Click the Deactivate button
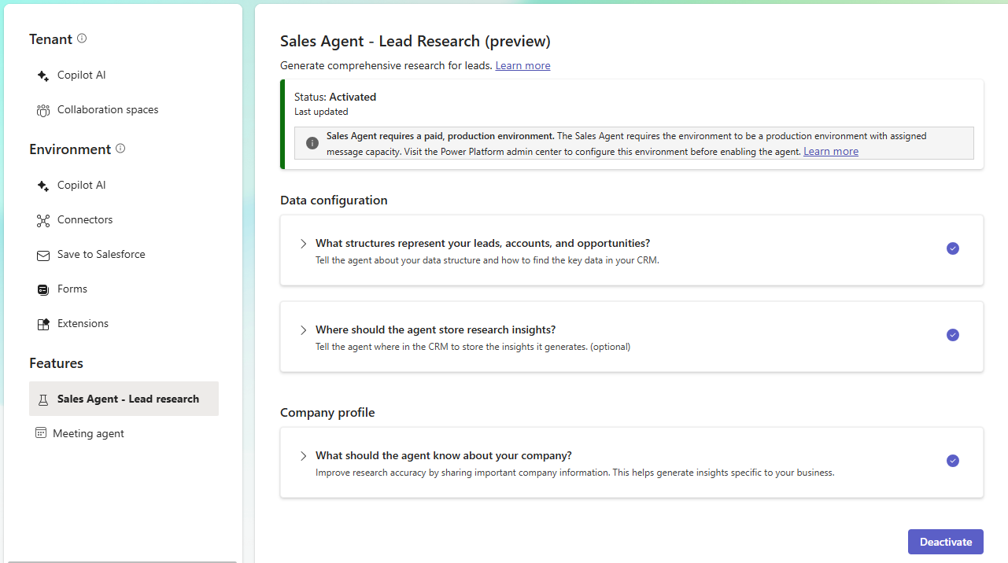 945,542
